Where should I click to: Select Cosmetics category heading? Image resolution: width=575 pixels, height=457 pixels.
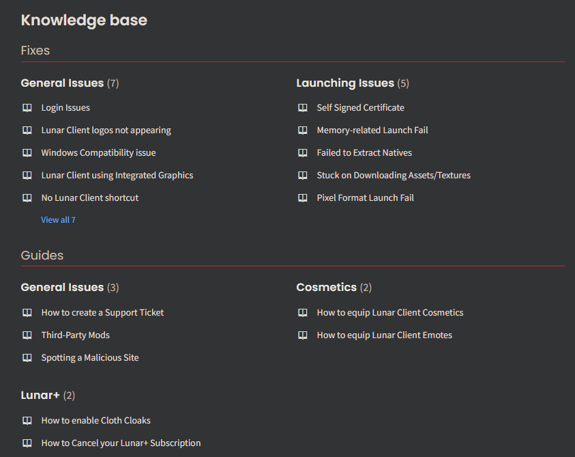pyautogui.click(x=326, y=288)
